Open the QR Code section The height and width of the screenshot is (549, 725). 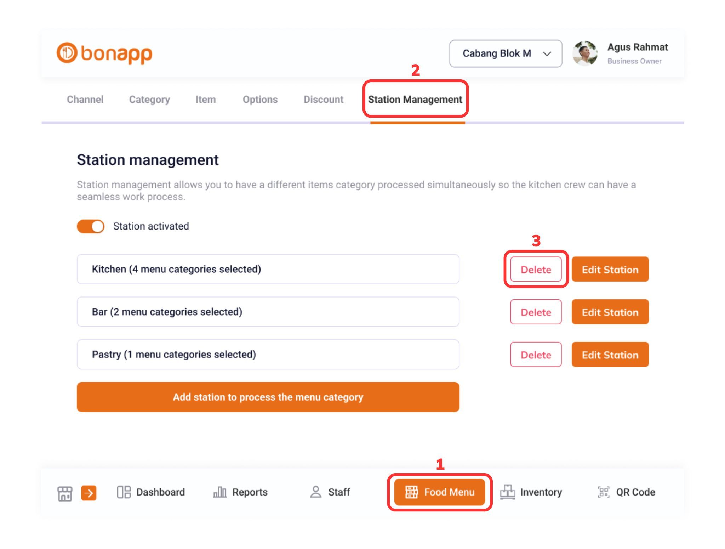[627, 492]
